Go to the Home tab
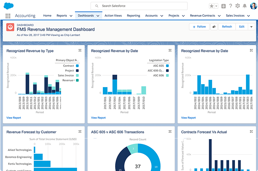The height and width of the screenshot is (171, 258). pos(47,16)
